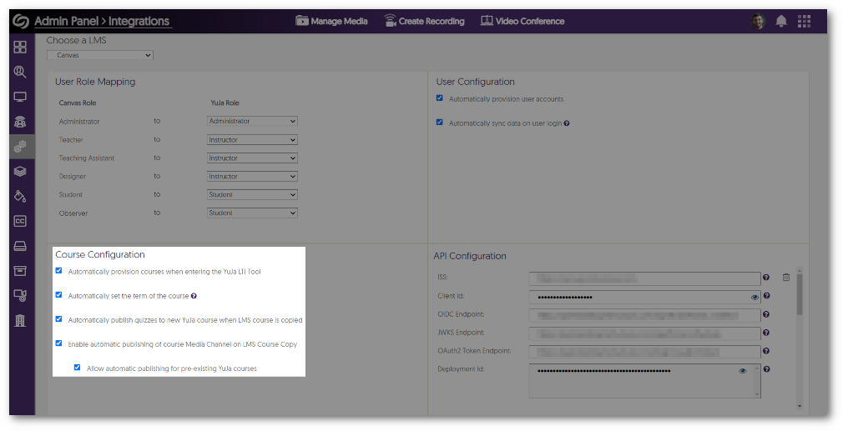Open the stacked layers sidebar icon

coord(20,171)
